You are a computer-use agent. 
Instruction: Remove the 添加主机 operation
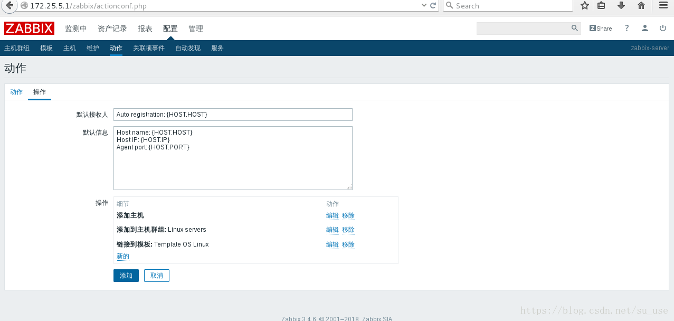pos(348,215)
